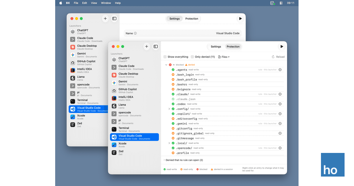Click the Name field showing Visual Studio Code
The width and height of the screenshot is (354, 186).
183,33
